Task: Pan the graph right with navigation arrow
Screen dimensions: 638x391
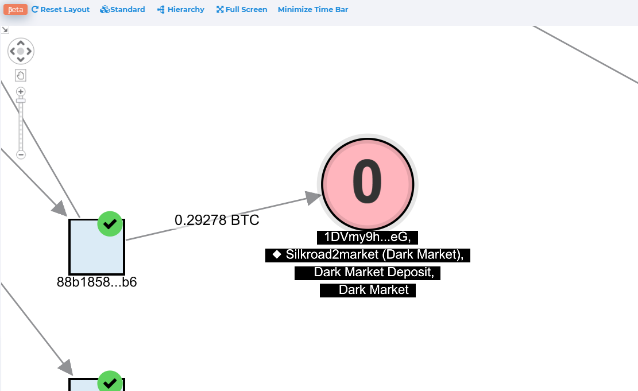Action: pyautogui.click(x=29, y=51)
